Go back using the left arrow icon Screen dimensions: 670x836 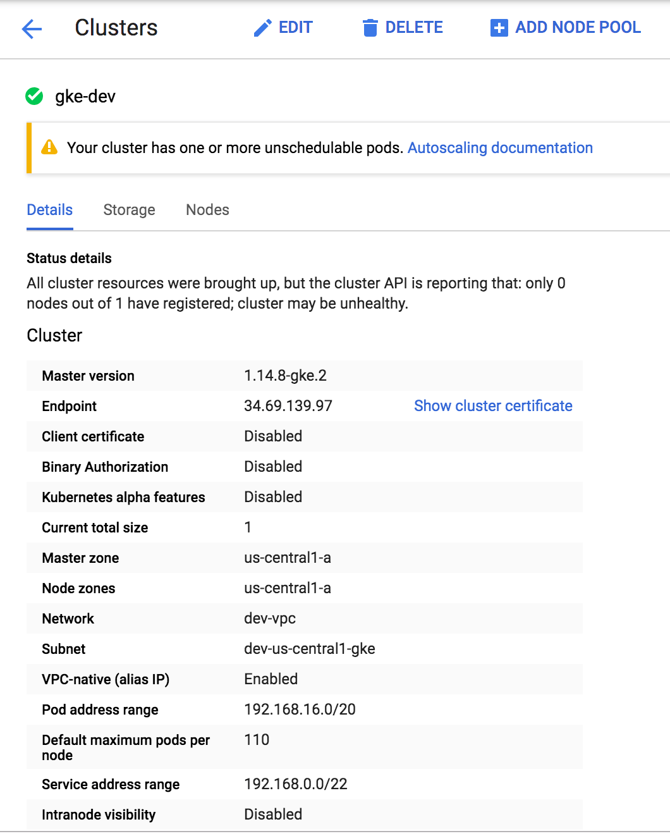32,28
